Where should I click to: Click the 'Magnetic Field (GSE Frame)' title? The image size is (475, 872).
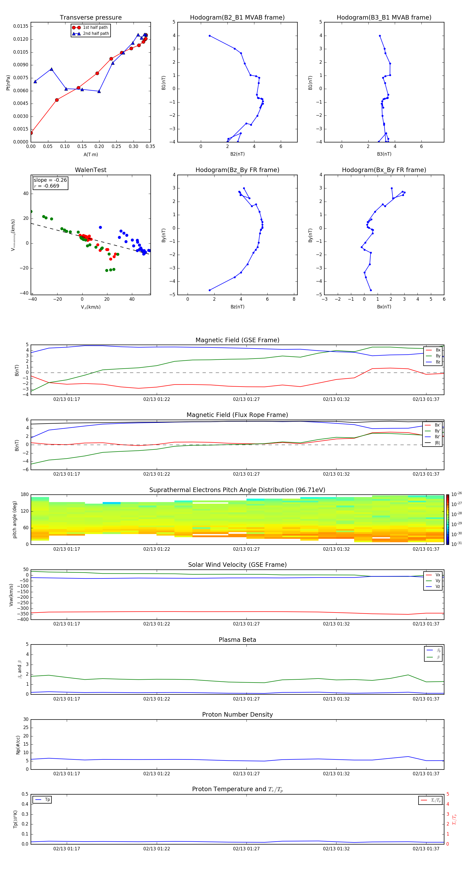(237, 340)
